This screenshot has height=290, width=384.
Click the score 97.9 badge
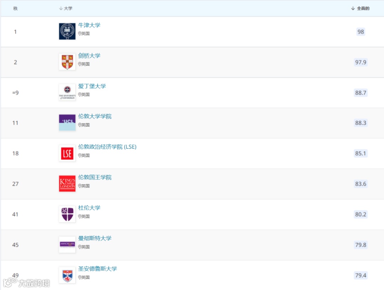(361, 62)
